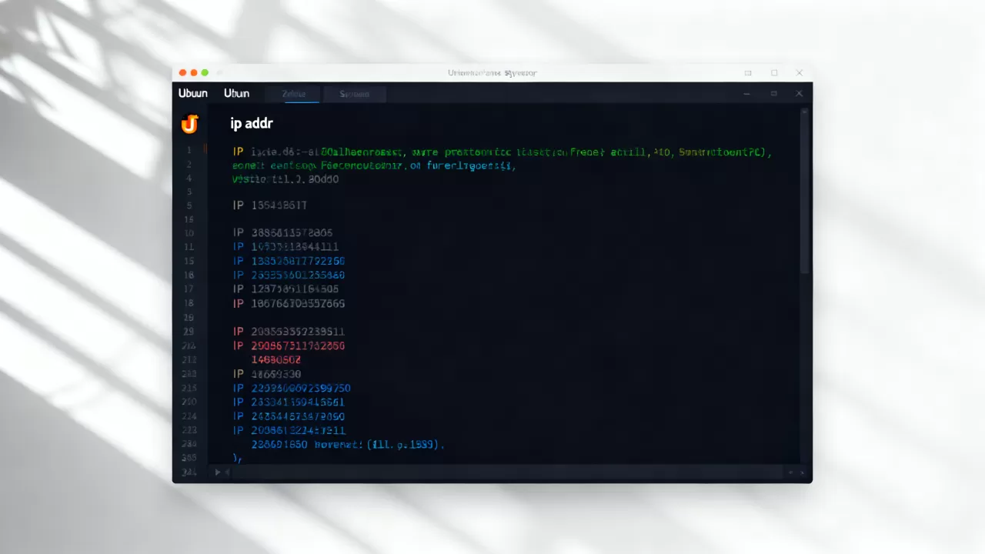Image resolution: width=985 pixels, height=554 pixels.
Task: Open the "Ubuun" menu label
Action: (193, 93)
